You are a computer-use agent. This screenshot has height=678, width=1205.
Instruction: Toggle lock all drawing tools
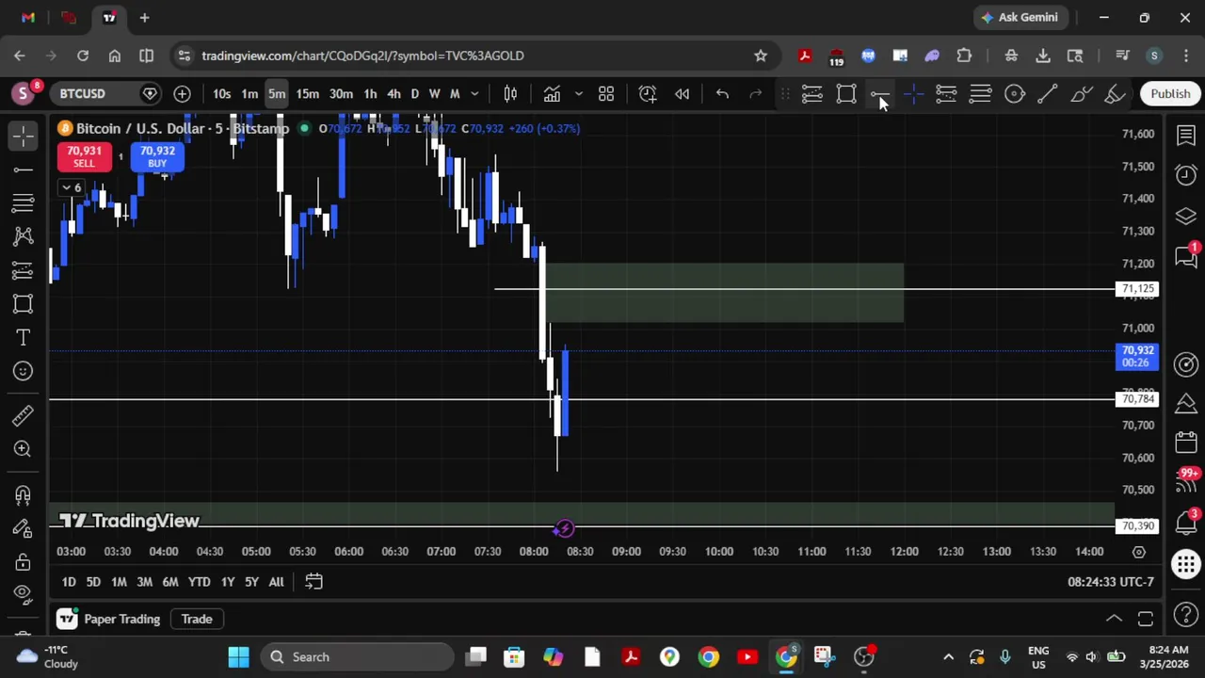click(24, 562)
